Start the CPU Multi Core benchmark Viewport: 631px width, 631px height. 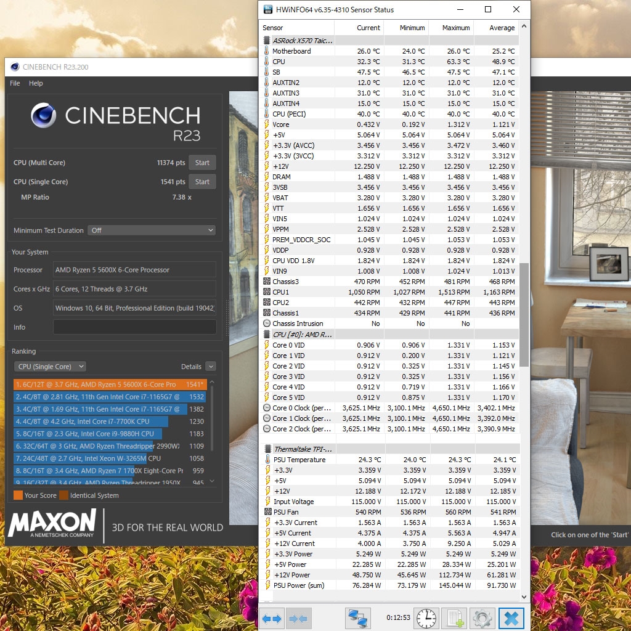pos(202,162)
